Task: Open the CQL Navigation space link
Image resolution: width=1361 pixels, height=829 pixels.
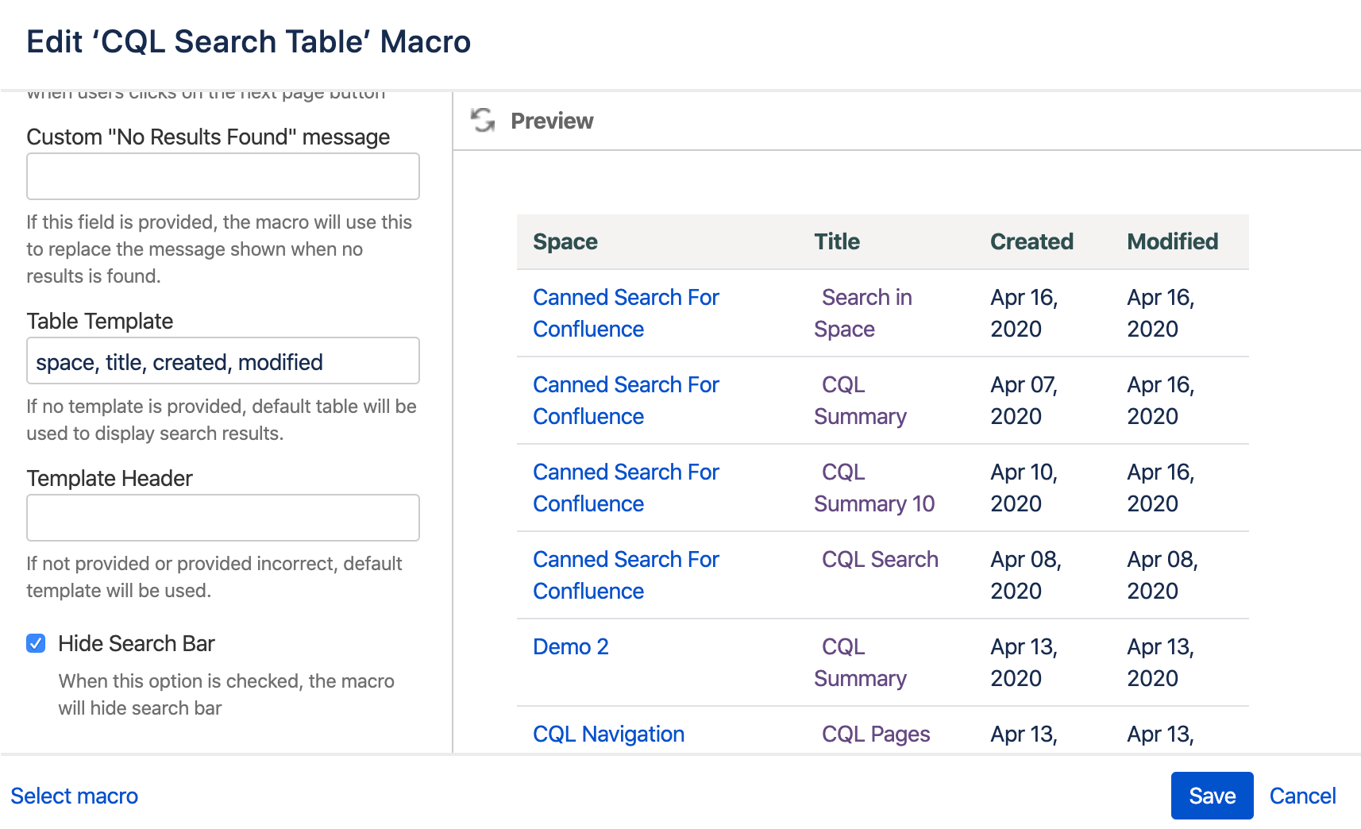Action: pos(608,735)
